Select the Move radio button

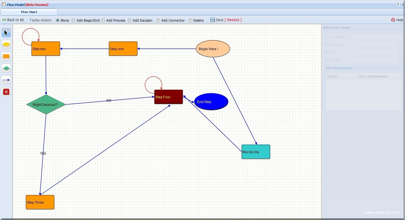click(x=58, y=20)
